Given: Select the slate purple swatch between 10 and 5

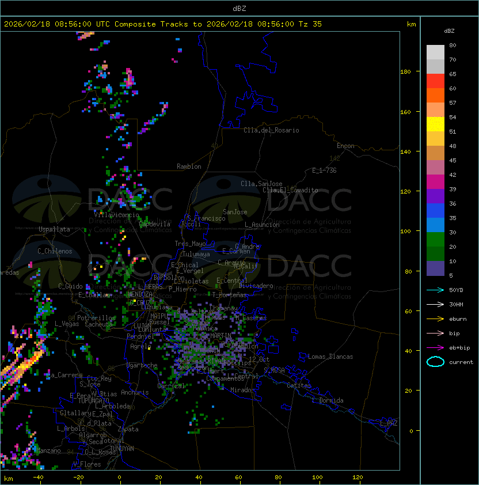Looking at the screenshot, I should (435, 268).
